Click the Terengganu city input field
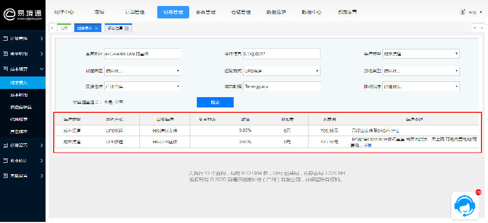488x223 pixels. pyautogui.click(x=281, y=87)
